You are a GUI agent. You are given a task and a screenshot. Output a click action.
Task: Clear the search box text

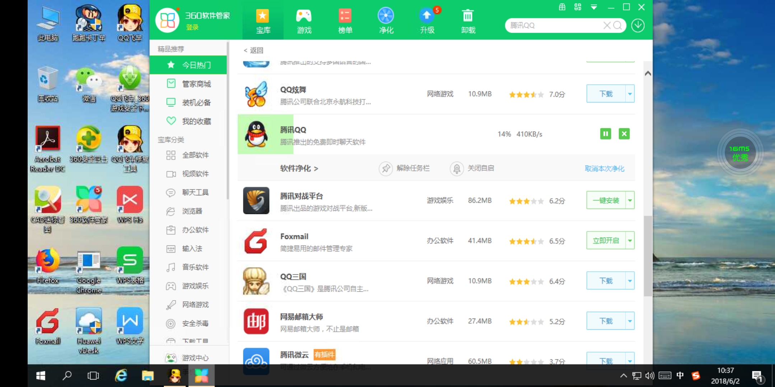pos(607,25)
